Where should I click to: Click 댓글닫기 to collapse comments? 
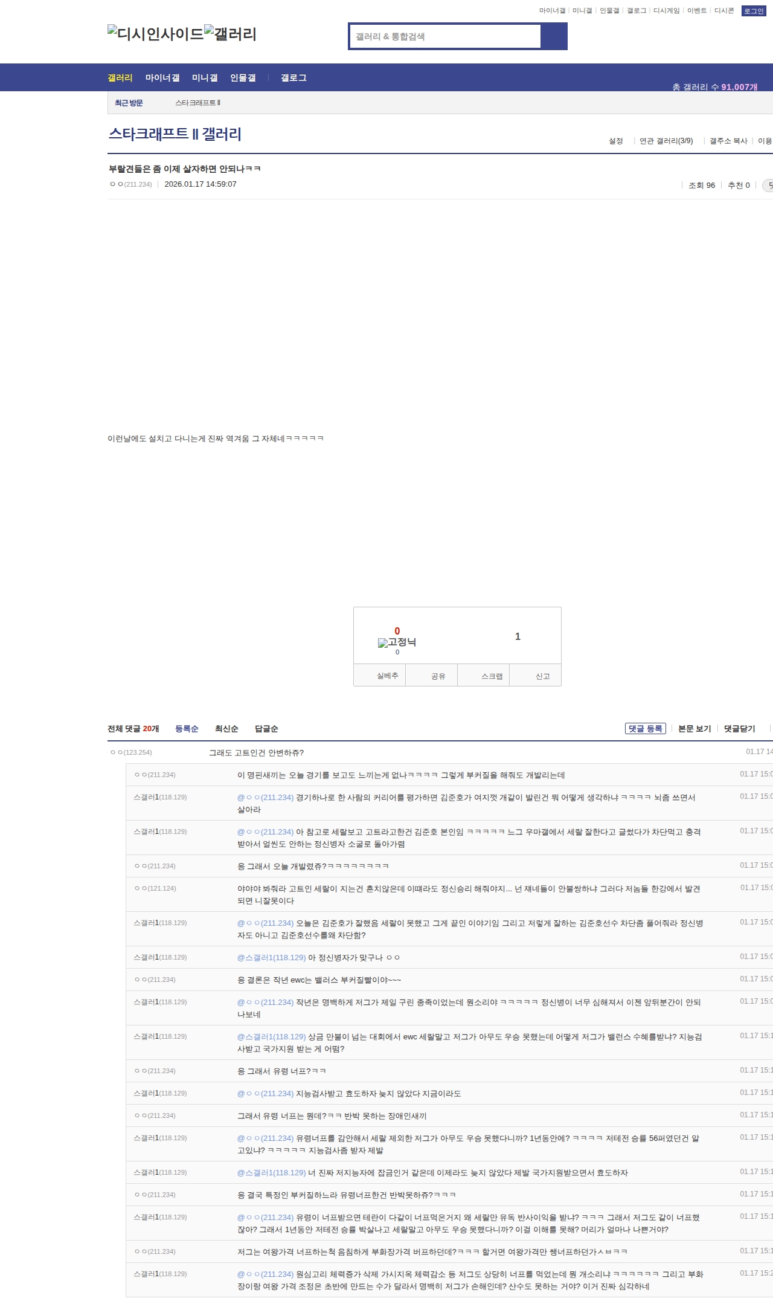[740, 729]
